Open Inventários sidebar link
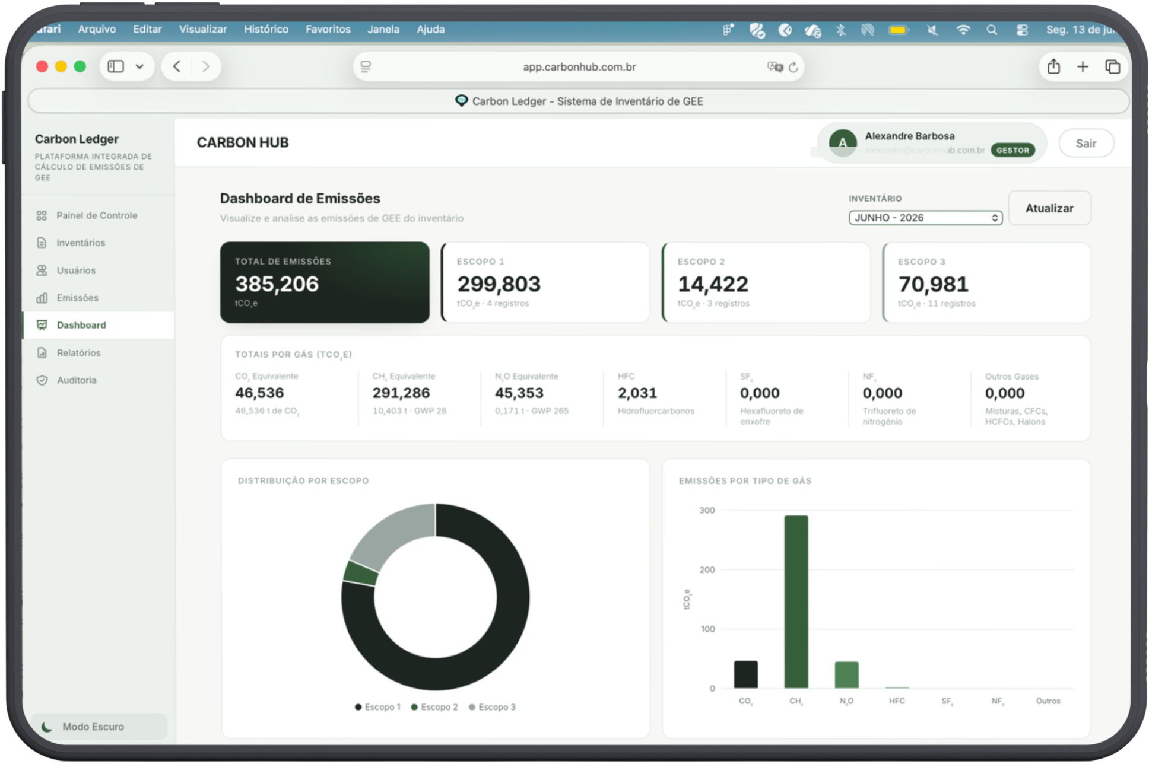This screenshot has height=764, width=1149. click(99, 243)
